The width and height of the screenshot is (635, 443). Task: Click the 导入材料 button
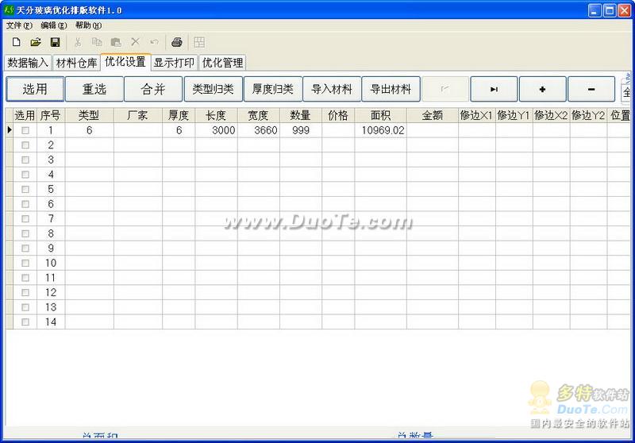click(332, 89)
